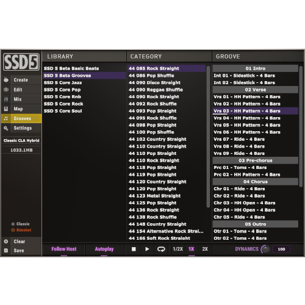This screenshot has width=305, height=305.
Task: Click the Groove list scrollbar
Action: click(x=301, y=126)
